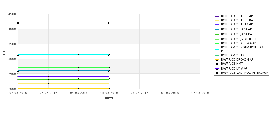
Task: Click the BOILED RICE 1001 KA legend marker
Action: pyautogui.click(x=217, y=20)
